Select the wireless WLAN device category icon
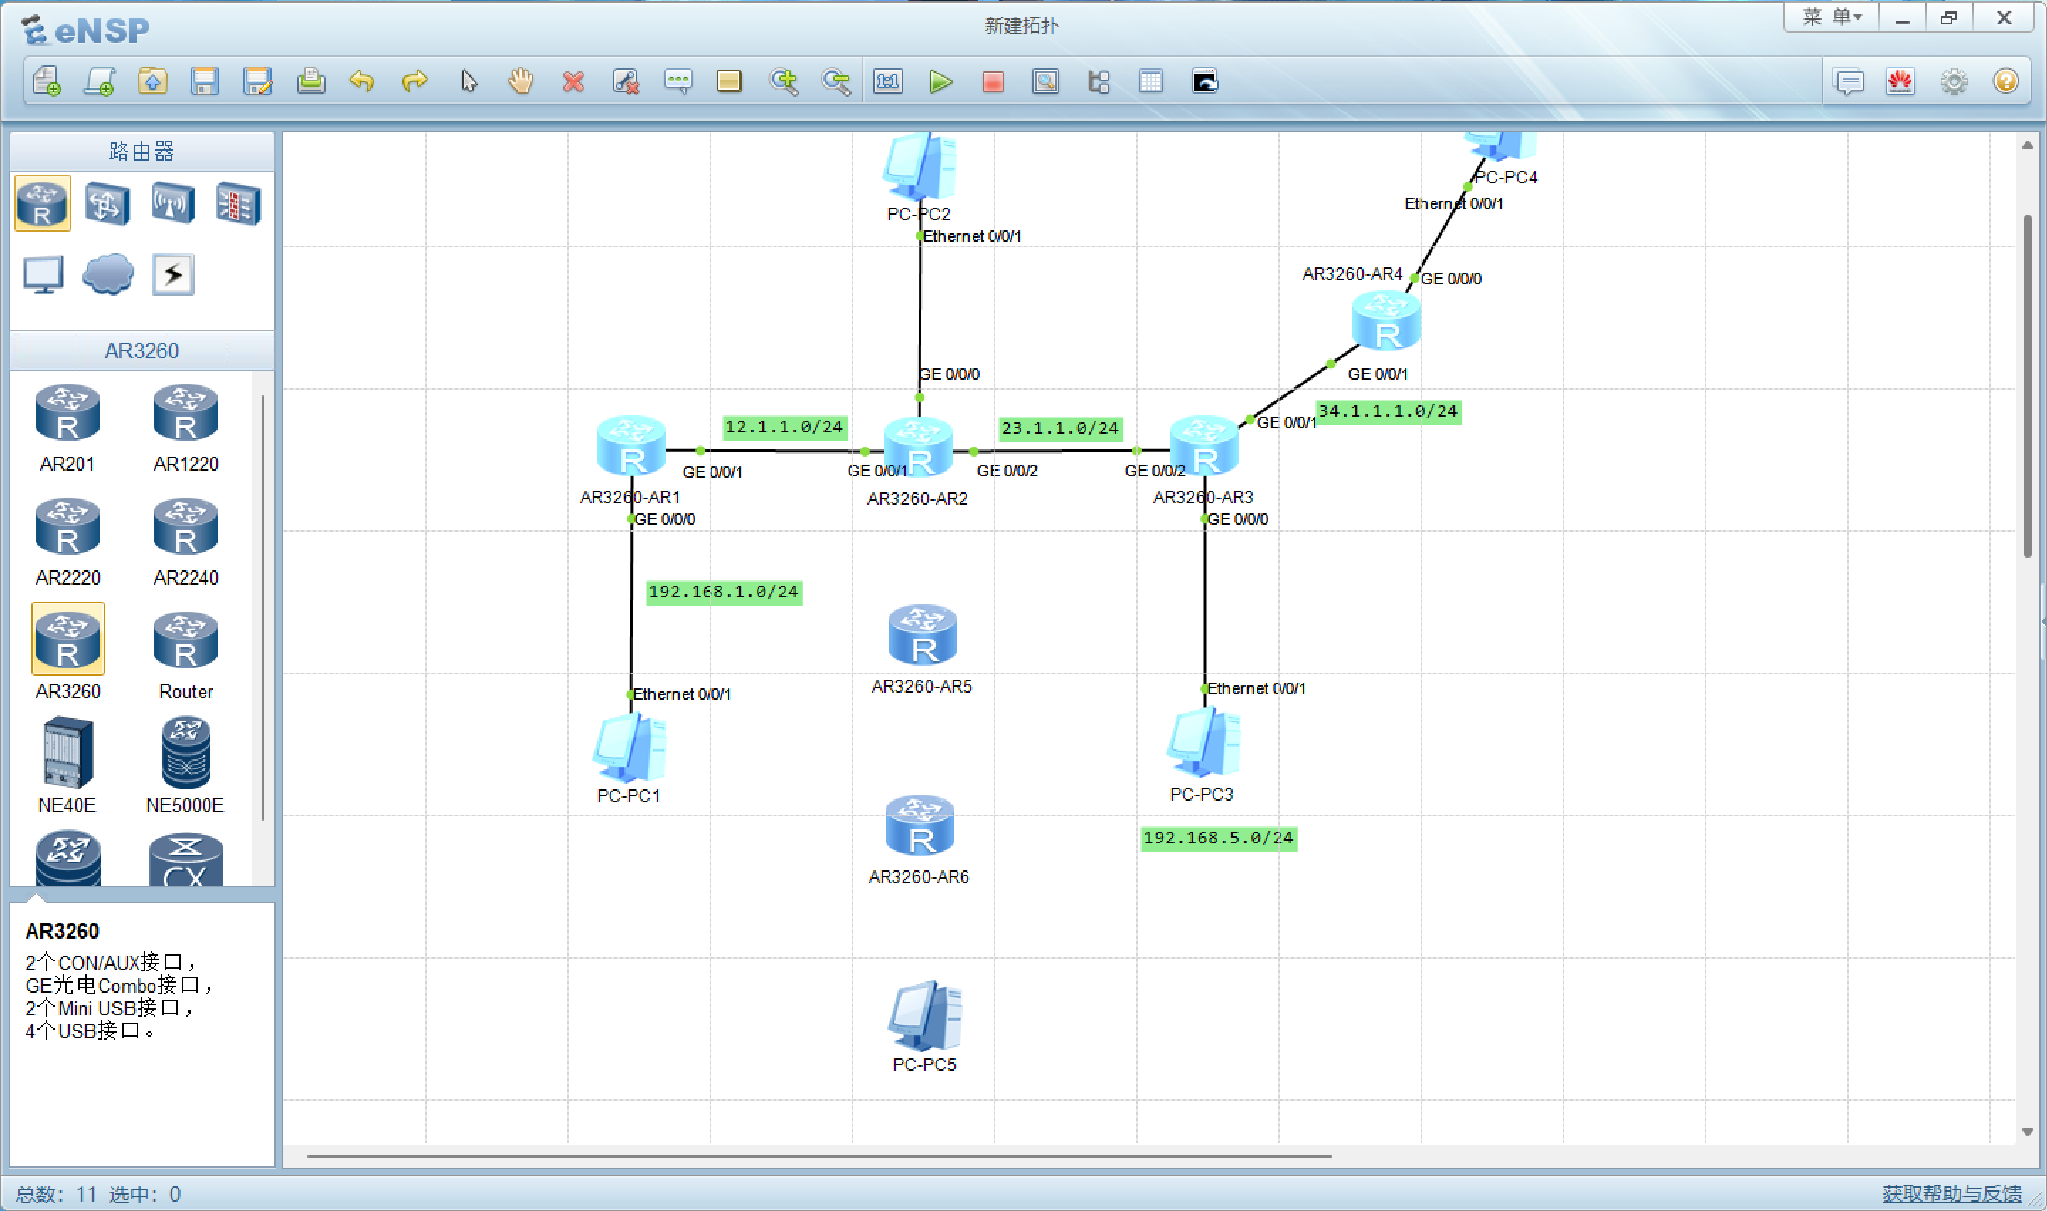The height and width of the screenshot is (1211, 2047). 173,203
